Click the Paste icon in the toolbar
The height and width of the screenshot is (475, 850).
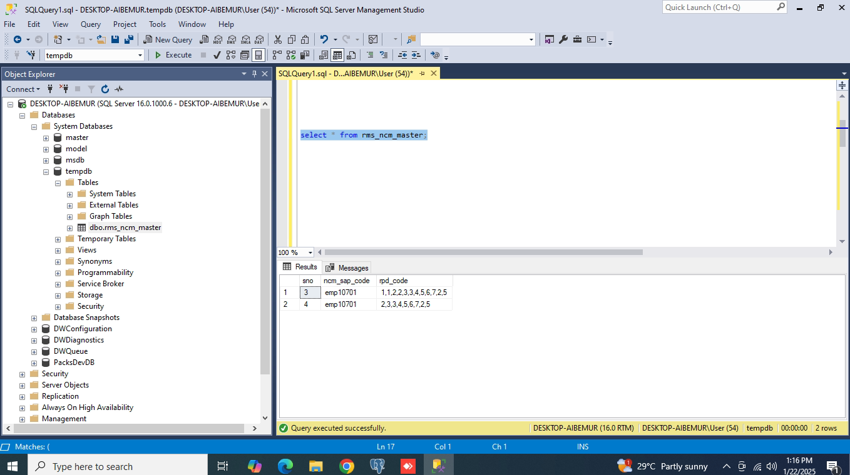click(x=305, y=39)
